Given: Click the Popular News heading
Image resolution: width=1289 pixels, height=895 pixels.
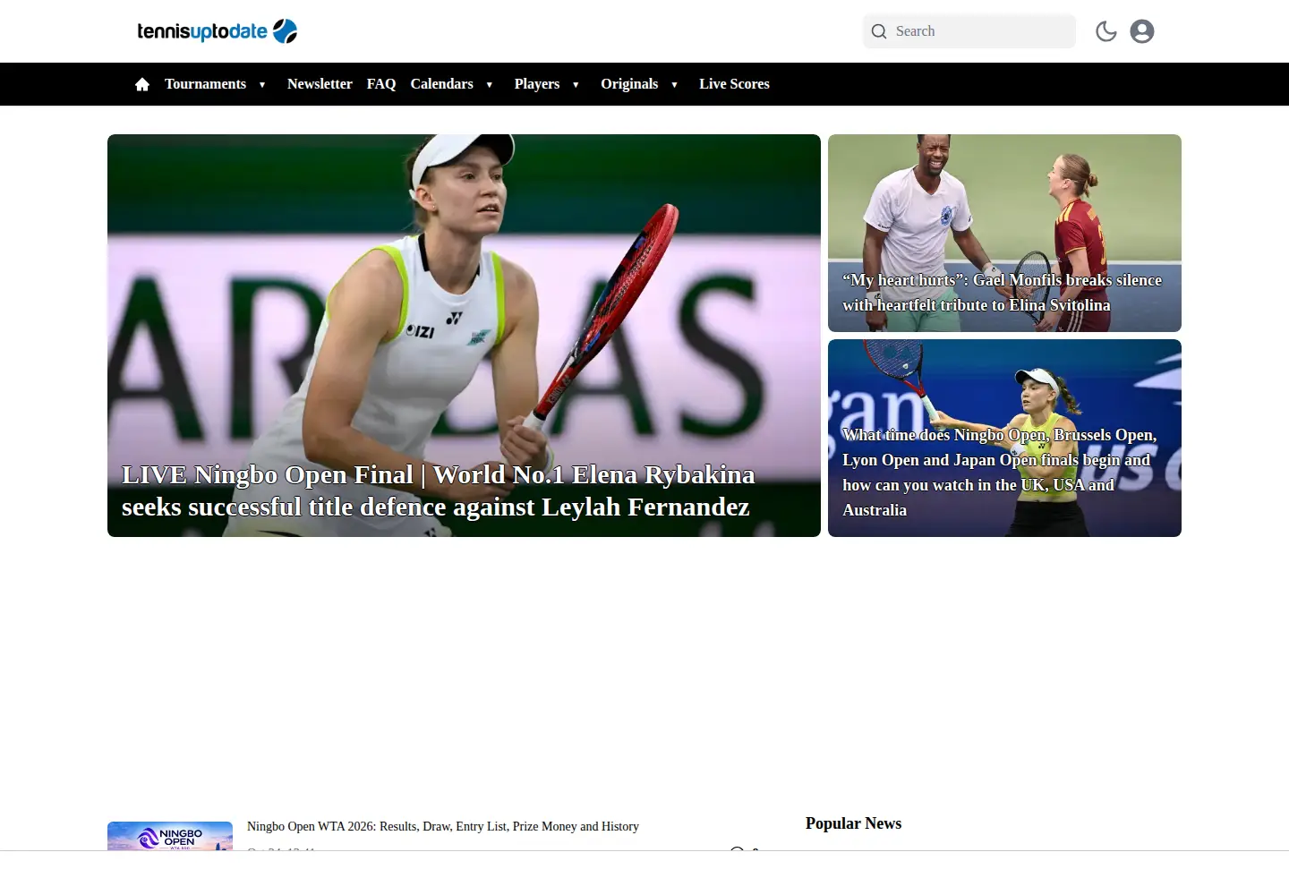Looking at the screenshot, I should click(853, 823).
